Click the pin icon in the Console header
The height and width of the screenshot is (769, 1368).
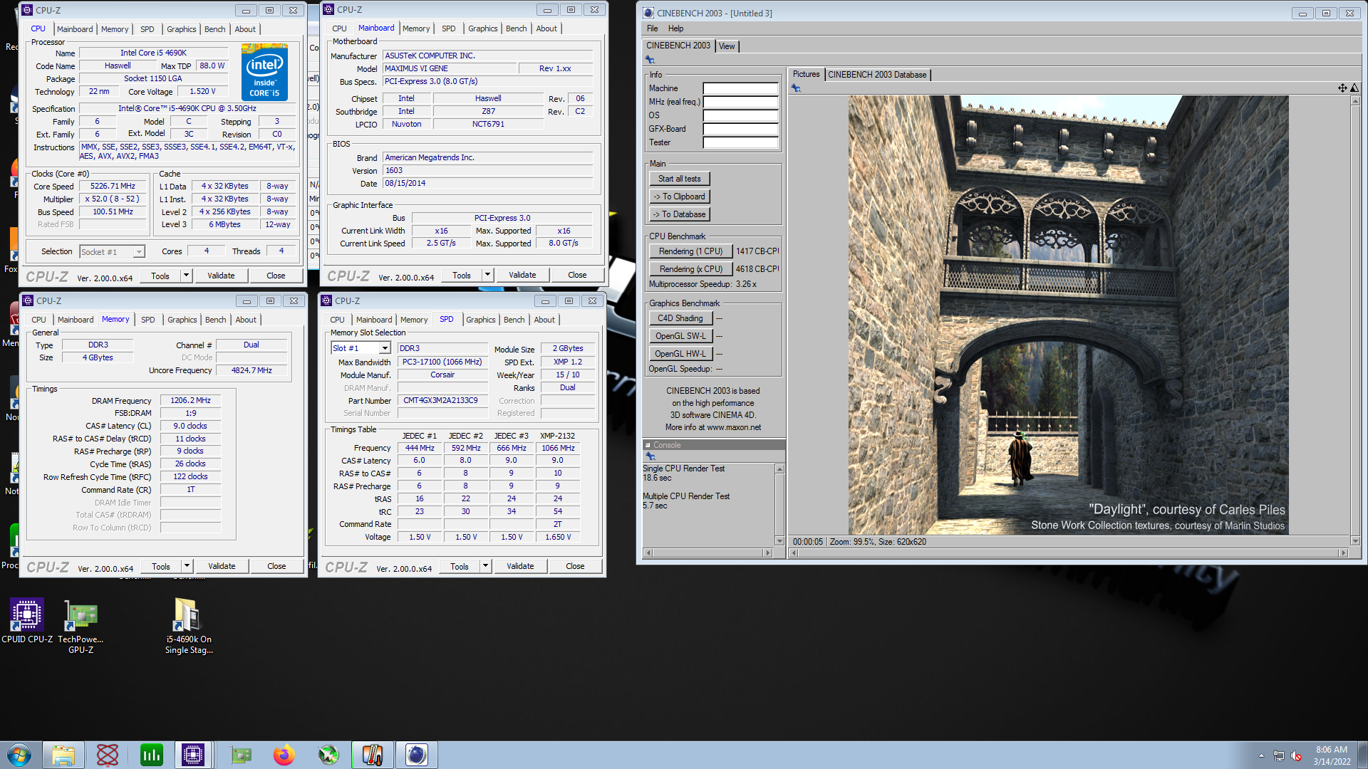650,456
